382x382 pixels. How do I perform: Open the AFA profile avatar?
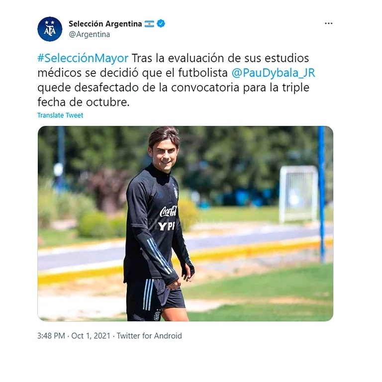pos(50,29)
